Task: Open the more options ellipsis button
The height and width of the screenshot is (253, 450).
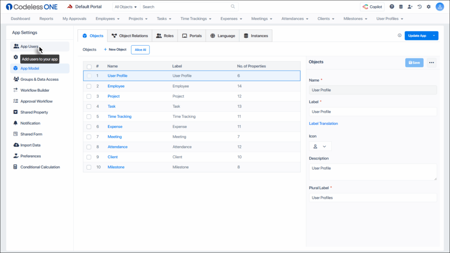Action: pyautogui.click(x=432, y=62)
